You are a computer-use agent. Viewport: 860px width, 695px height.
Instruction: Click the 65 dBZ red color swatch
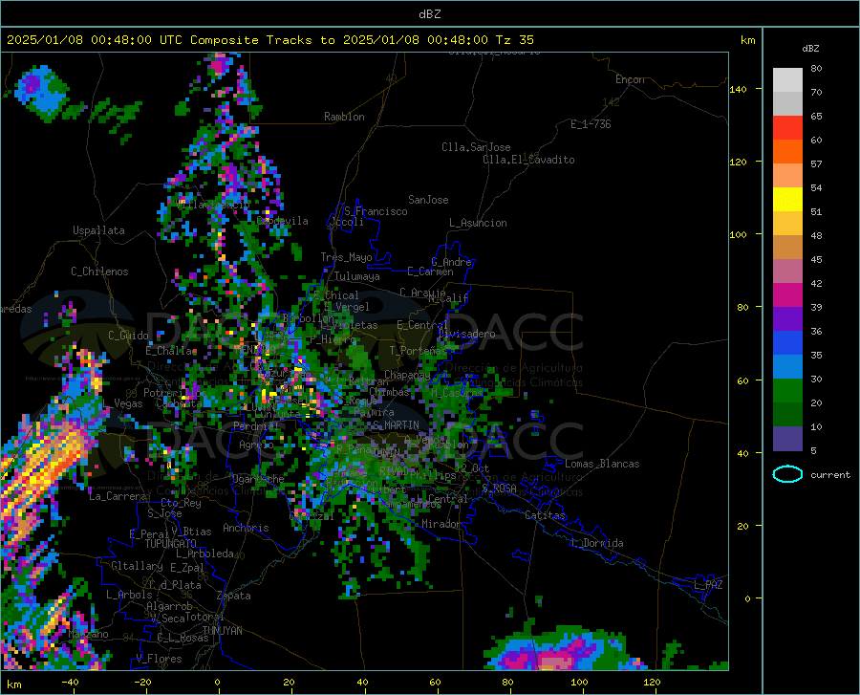coord(787,128)
